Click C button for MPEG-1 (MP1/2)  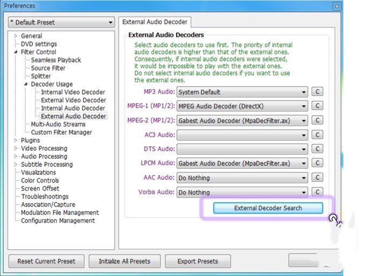(317, 105)
